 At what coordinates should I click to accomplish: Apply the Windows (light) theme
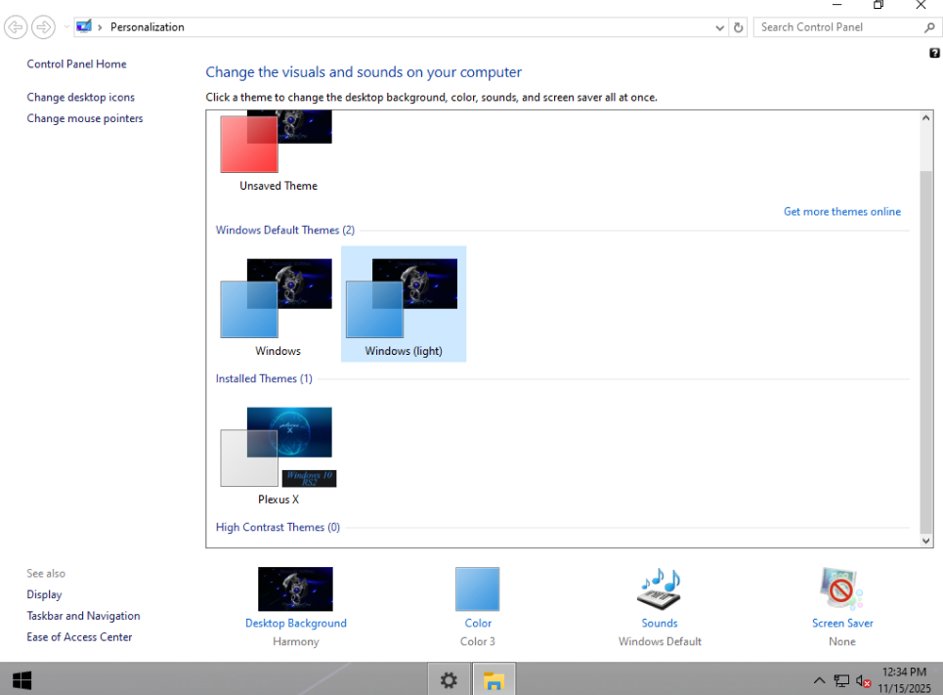pos(404,304)
